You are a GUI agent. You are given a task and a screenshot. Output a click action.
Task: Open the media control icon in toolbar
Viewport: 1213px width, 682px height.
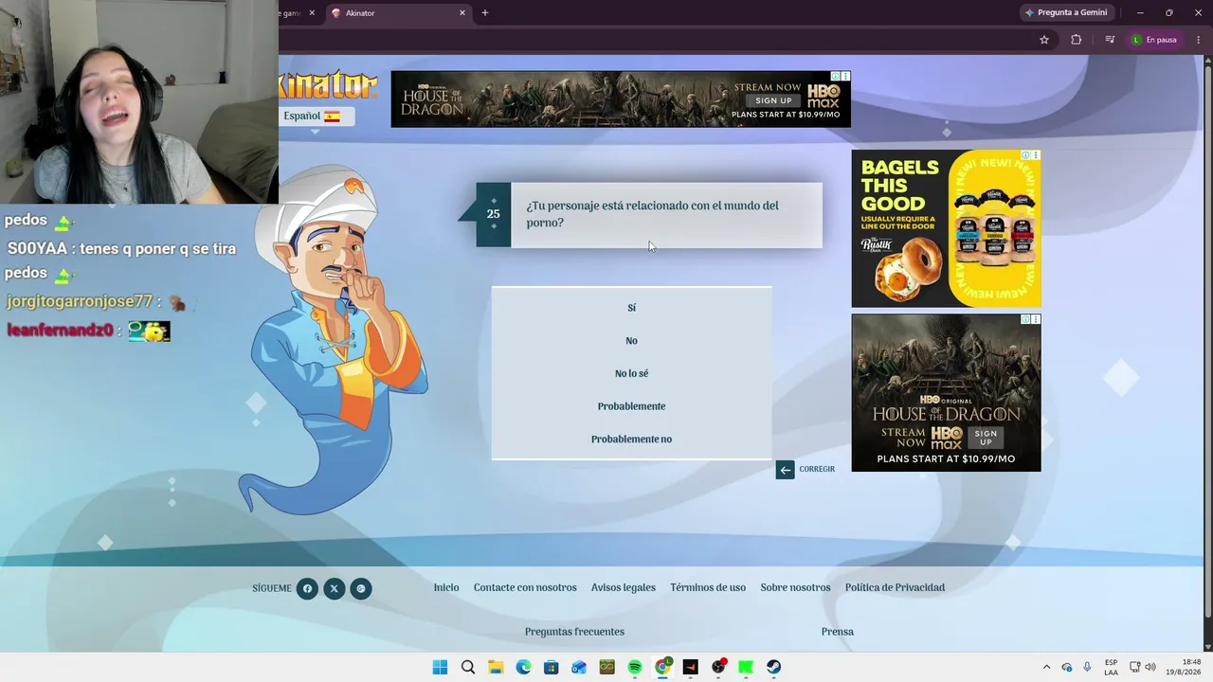[1110, 40]
